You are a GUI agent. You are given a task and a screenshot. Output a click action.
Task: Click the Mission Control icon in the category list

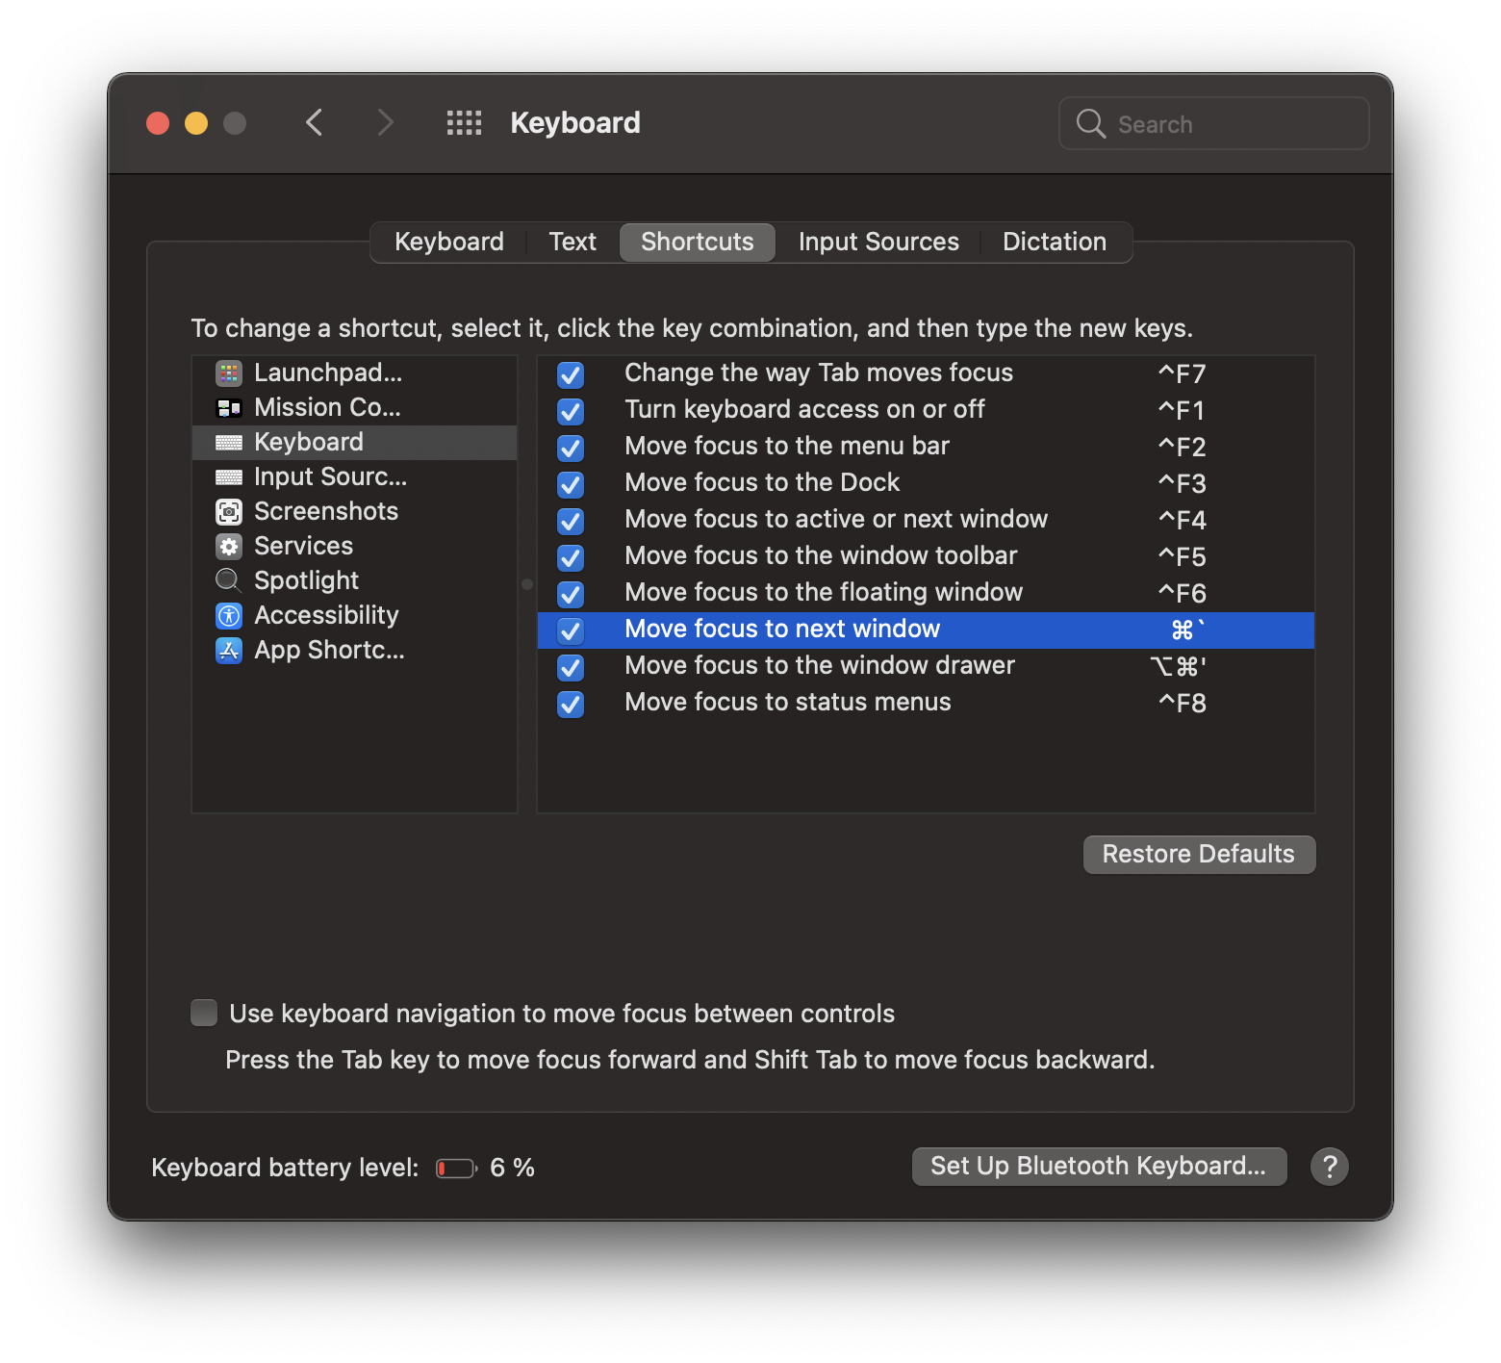point(229,408)
